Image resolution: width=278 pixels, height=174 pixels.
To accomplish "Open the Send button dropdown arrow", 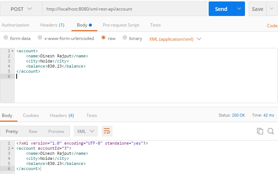I will [239, 9].
